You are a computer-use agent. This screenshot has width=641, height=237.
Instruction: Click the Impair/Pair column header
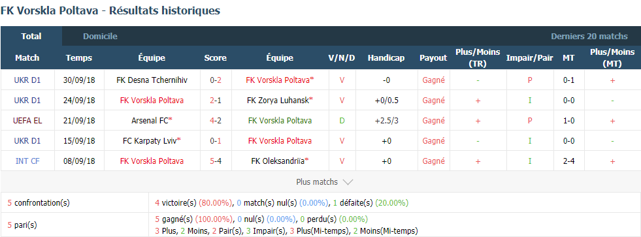coord(529,58)
